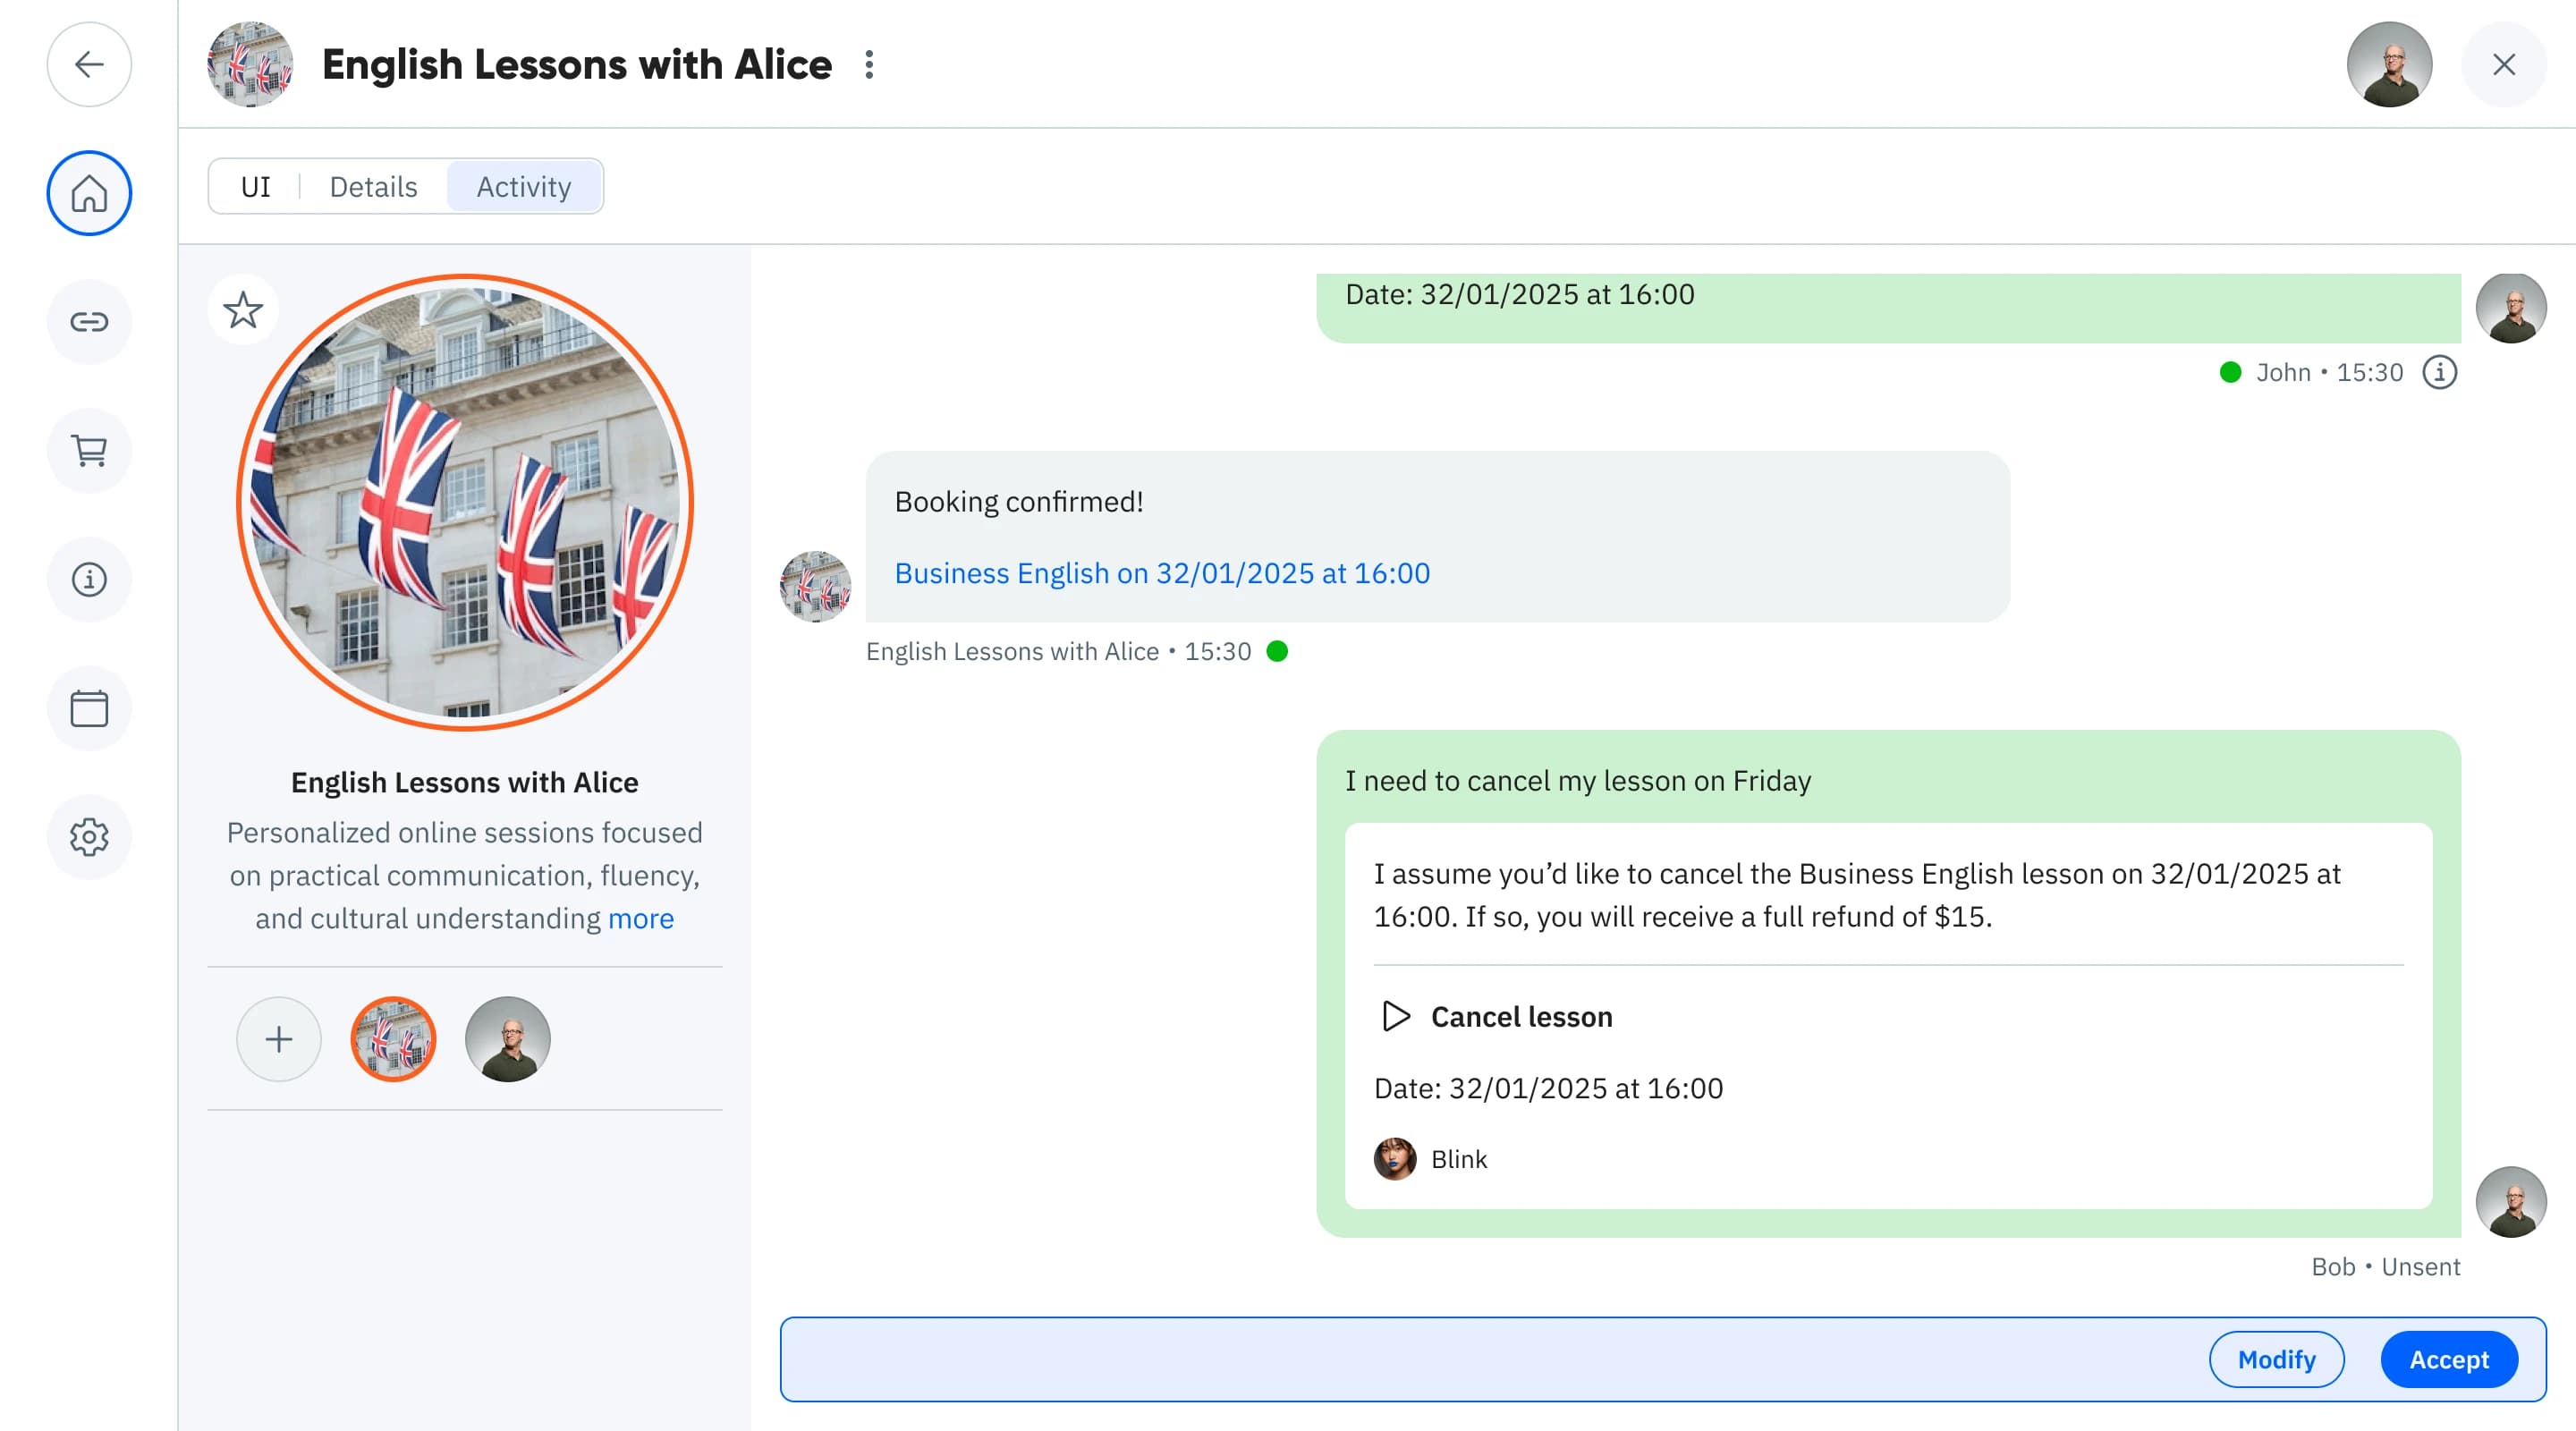The image size is (2576, 1431).
Task: Select the Activity tab
Action: (523, 187)
